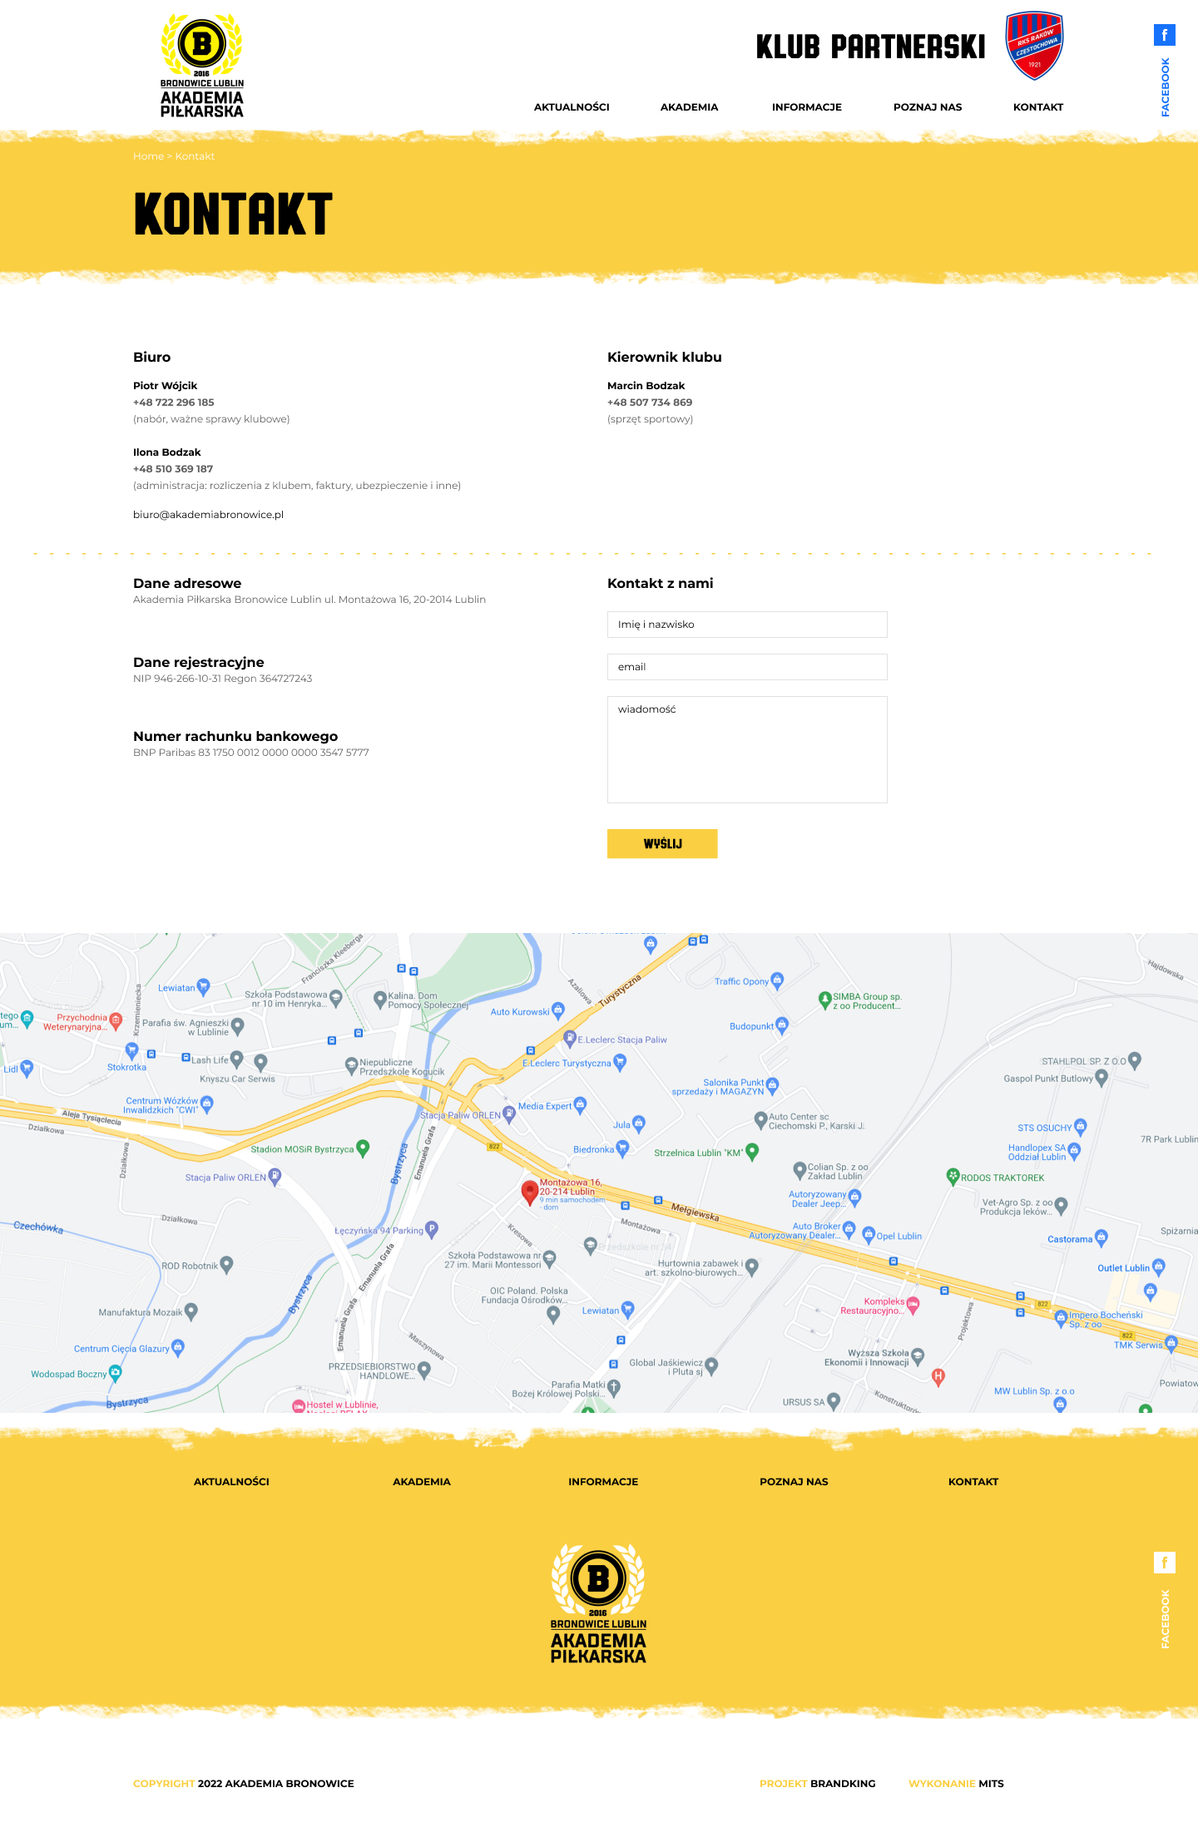Click the red Montażowa 16 map pin

pos(529,1192)
